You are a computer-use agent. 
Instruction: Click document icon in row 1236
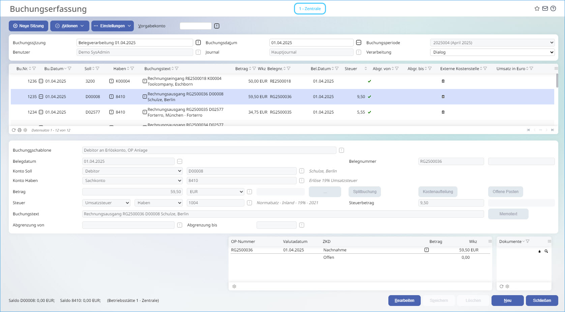tap(443, 81)
